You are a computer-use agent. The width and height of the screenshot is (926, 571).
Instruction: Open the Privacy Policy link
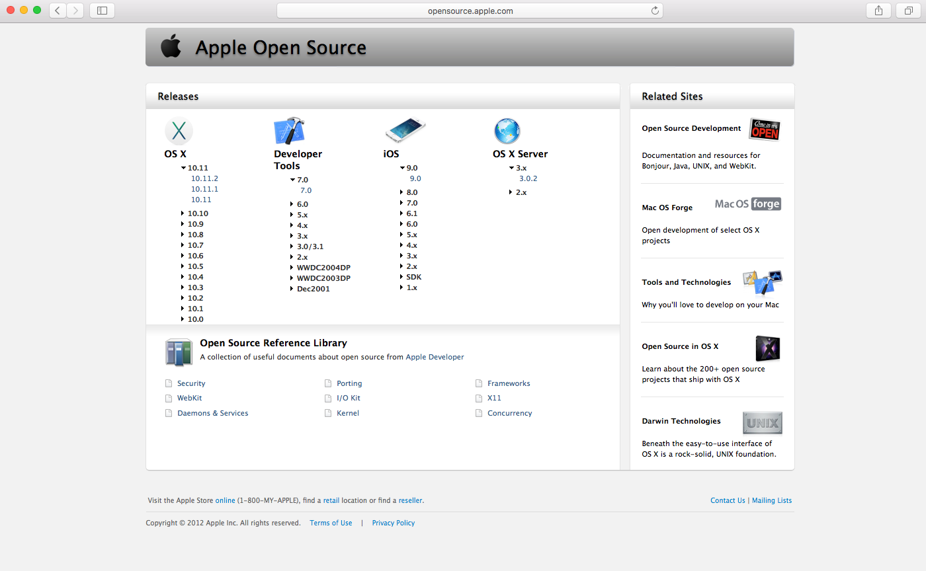394,523
